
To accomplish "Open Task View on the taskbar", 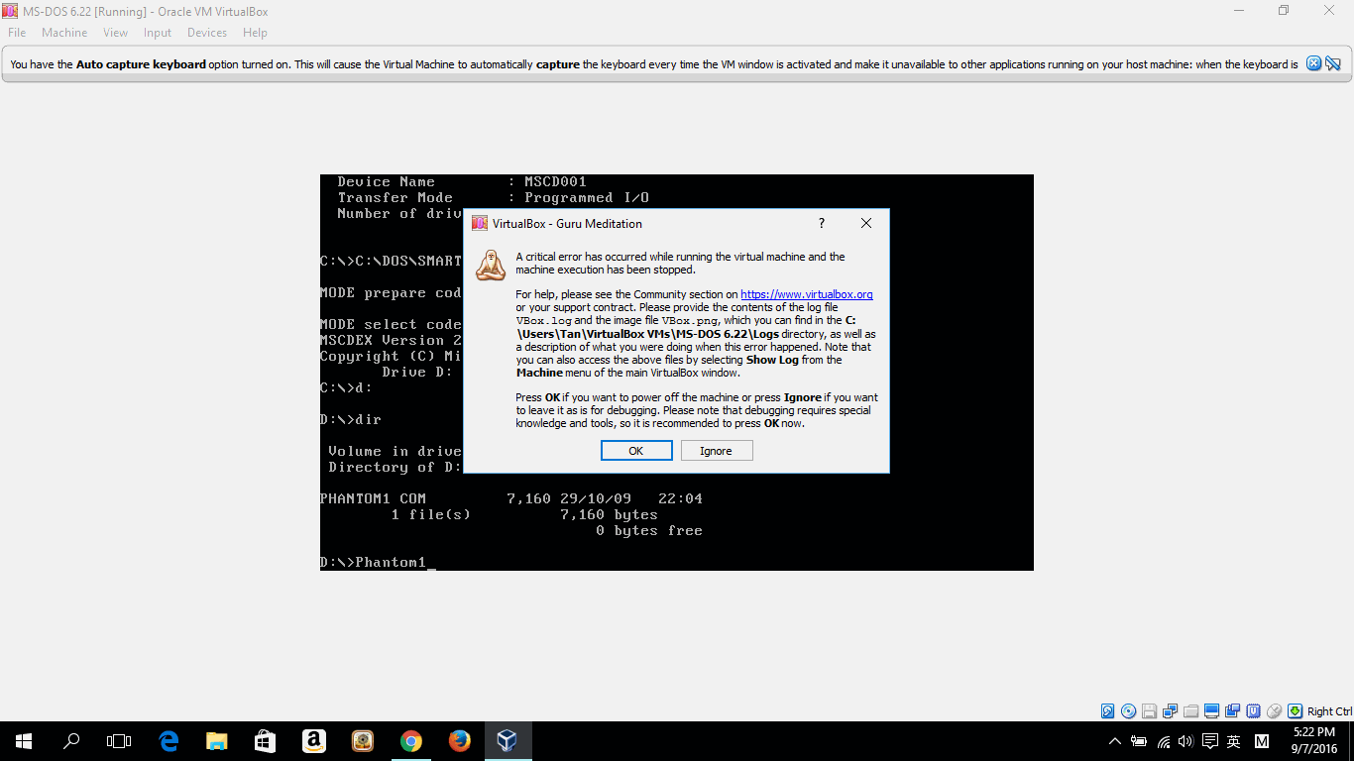I will pos(119,741).
